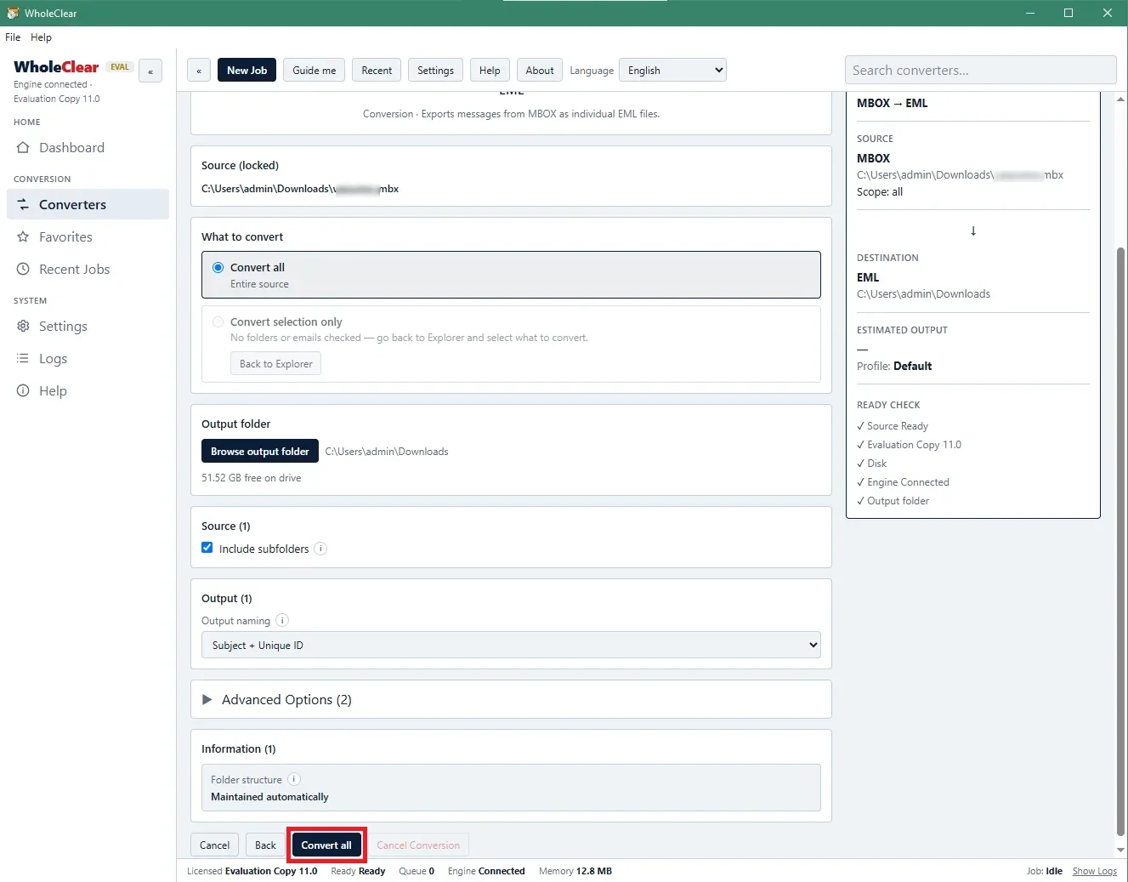Click the EVAL badge next to WholeClear
Screen dimensions: 1128x882
[x=120, y=67]
